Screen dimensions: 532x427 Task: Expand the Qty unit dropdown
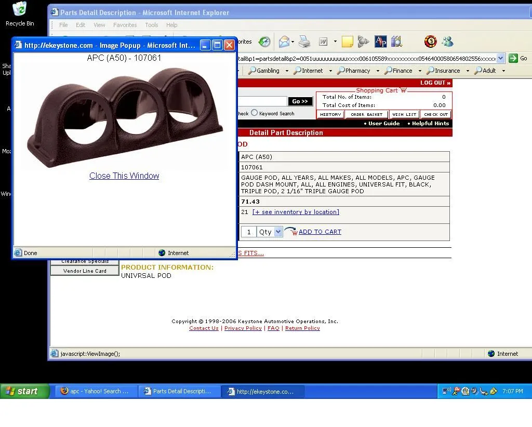click(278, 232)
